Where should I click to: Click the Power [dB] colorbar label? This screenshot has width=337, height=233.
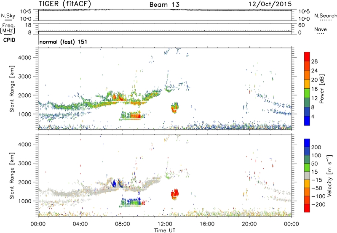click(321, 89)
